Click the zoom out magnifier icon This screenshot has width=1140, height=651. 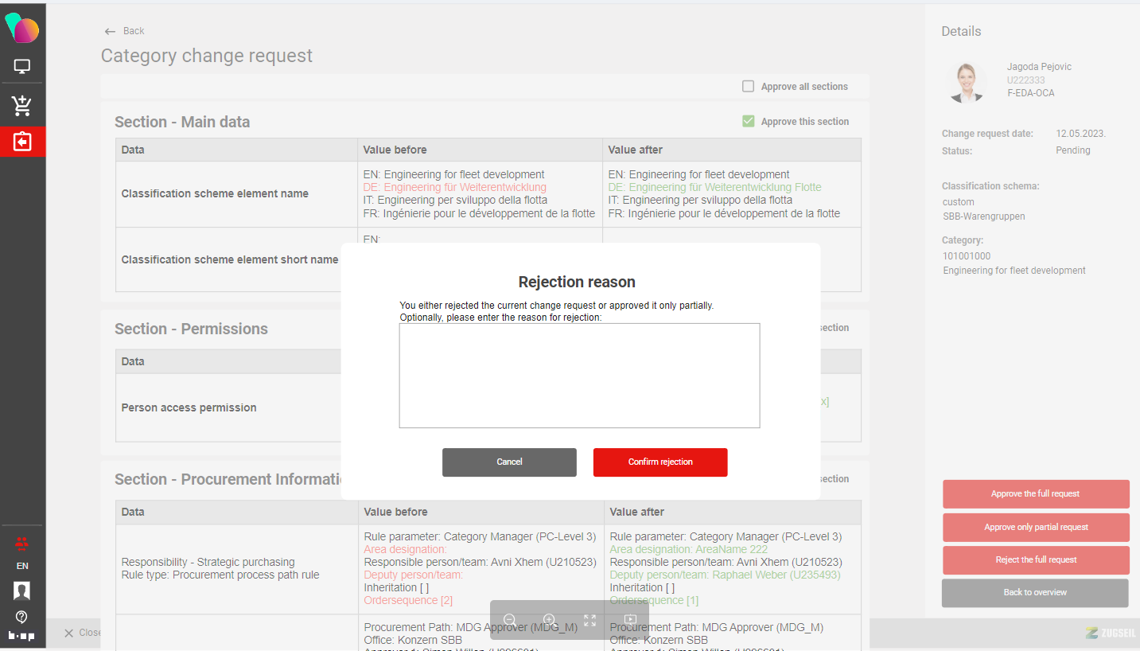pos(510,619)
